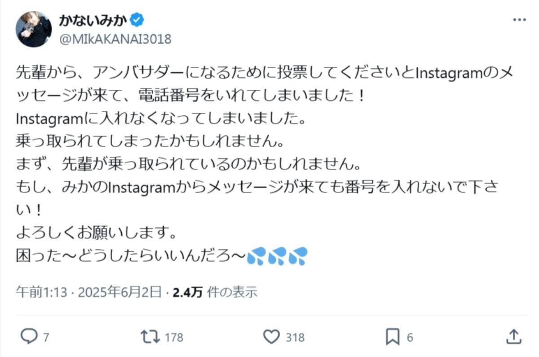Click the 318 likes count

coord(295,337)
